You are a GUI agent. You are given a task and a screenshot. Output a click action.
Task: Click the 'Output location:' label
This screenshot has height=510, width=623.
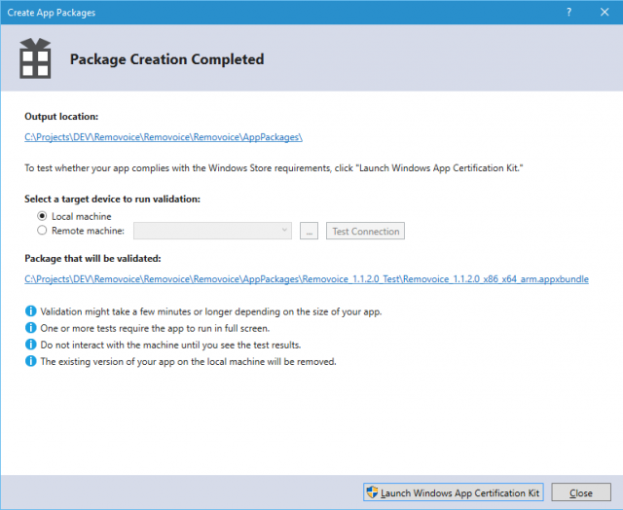point(61,117)
